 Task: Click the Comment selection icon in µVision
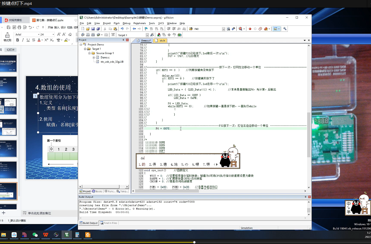(x=179, y=29)
